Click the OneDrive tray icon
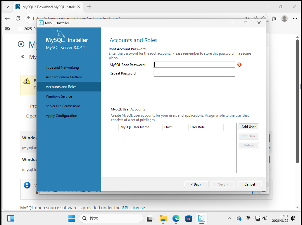This screenshot has width=302, height=225. [x=239, y=219]
